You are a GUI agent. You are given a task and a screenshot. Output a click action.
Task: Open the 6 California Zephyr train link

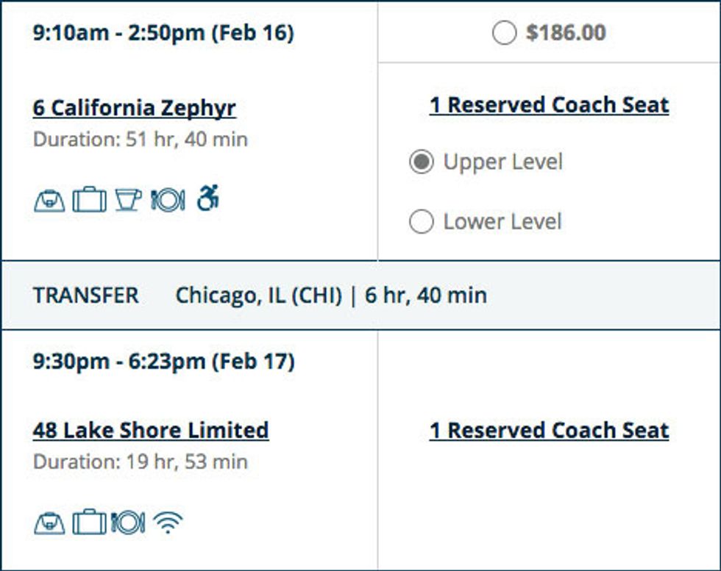[135, 108]
